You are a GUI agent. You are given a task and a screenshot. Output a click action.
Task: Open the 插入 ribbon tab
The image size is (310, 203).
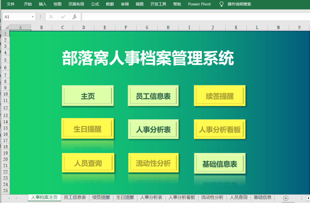(42, 4)
